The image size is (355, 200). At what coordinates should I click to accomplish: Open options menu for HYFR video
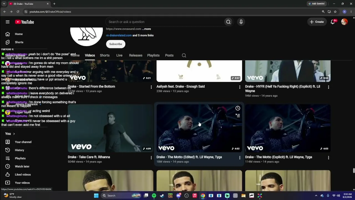[329, 87]
